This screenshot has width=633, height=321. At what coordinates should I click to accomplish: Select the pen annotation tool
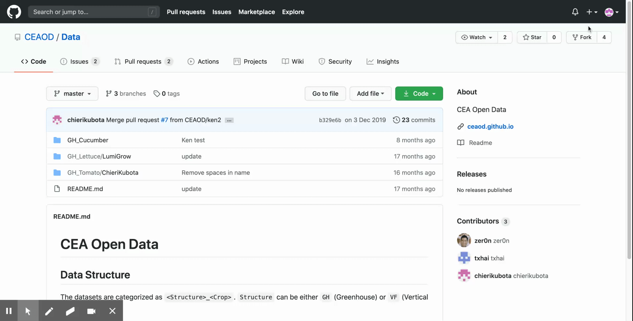click(x=49, y=311)
